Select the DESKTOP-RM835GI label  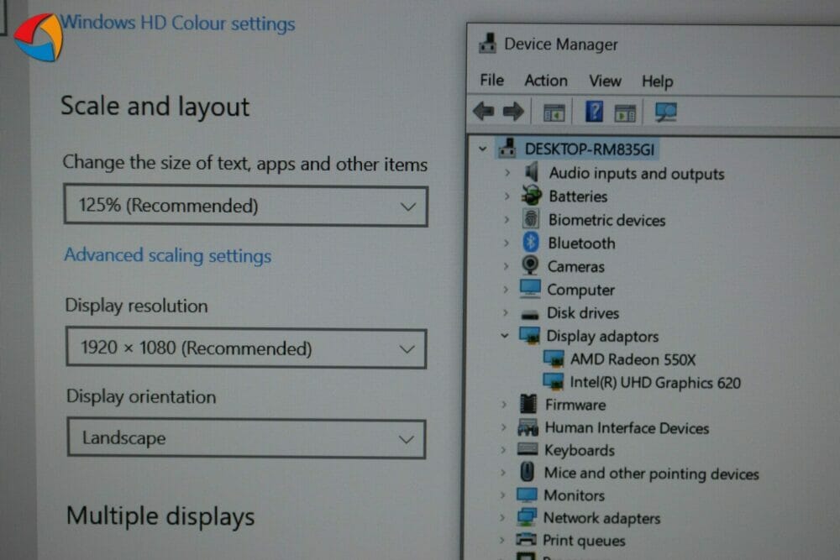pos(590,149)
